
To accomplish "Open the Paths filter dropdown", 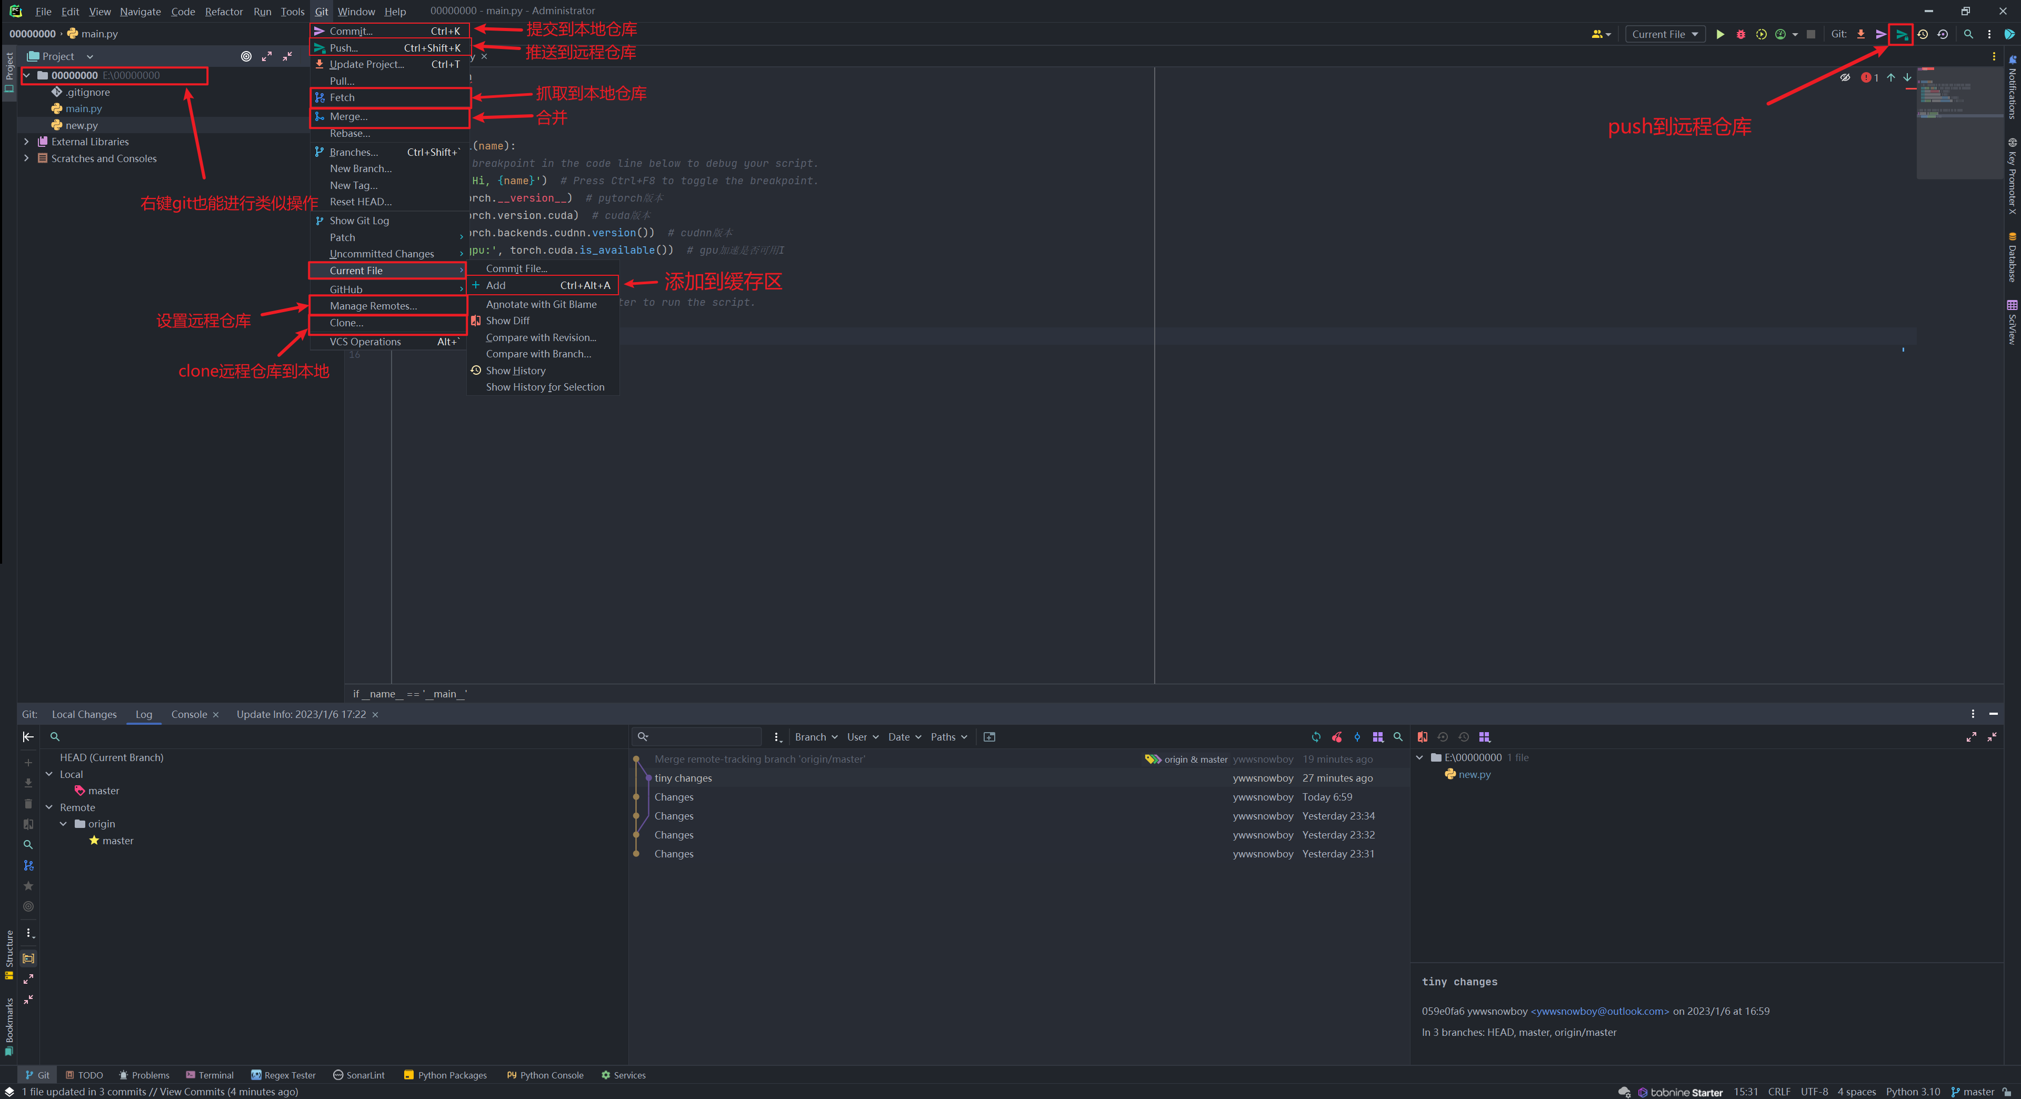I will [948, 736].
